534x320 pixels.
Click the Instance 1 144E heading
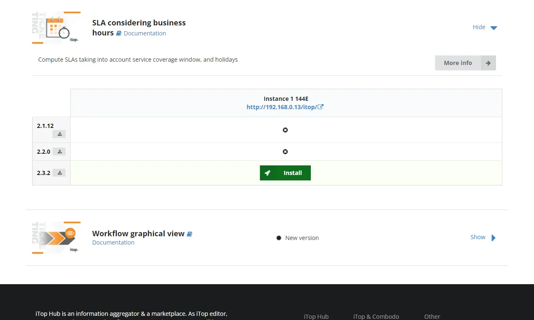click(286, 99)
